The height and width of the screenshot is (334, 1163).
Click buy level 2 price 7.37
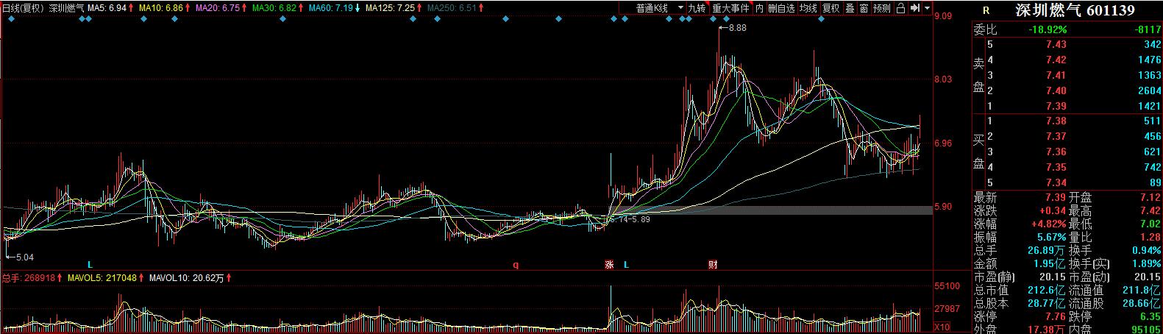coord(1056,137)
